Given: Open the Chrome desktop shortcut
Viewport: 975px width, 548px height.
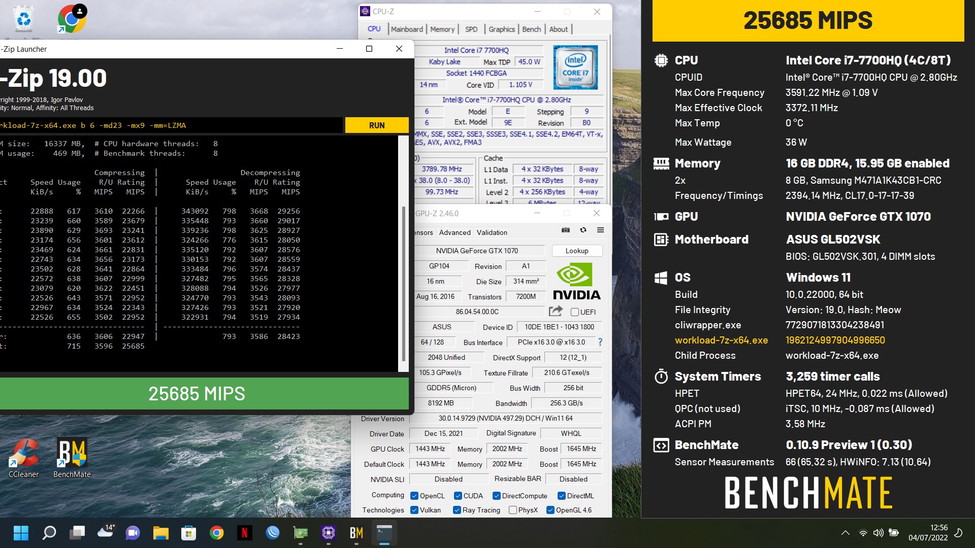Looking at the screenshot, I should (x=72, y=19).
